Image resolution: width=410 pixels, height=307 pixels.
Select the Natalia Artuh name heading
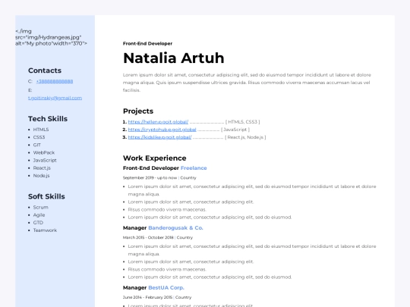pos(174,58)
